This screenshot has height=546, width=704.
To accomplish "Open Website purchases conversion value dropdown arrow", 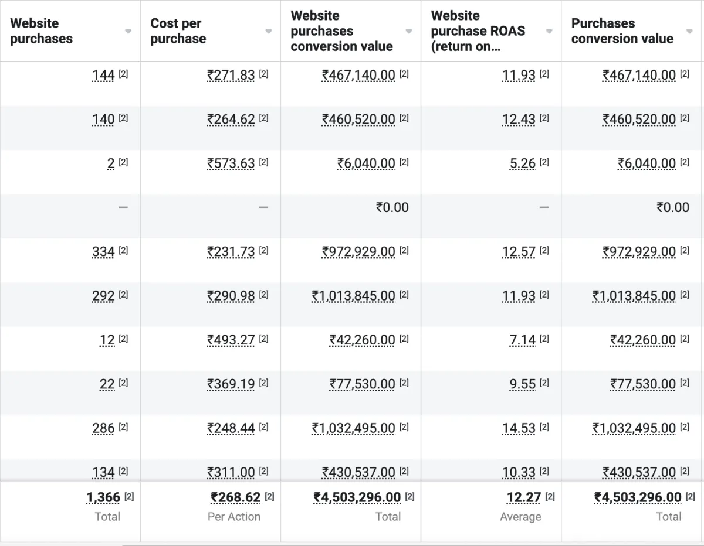I will [408, 32].
